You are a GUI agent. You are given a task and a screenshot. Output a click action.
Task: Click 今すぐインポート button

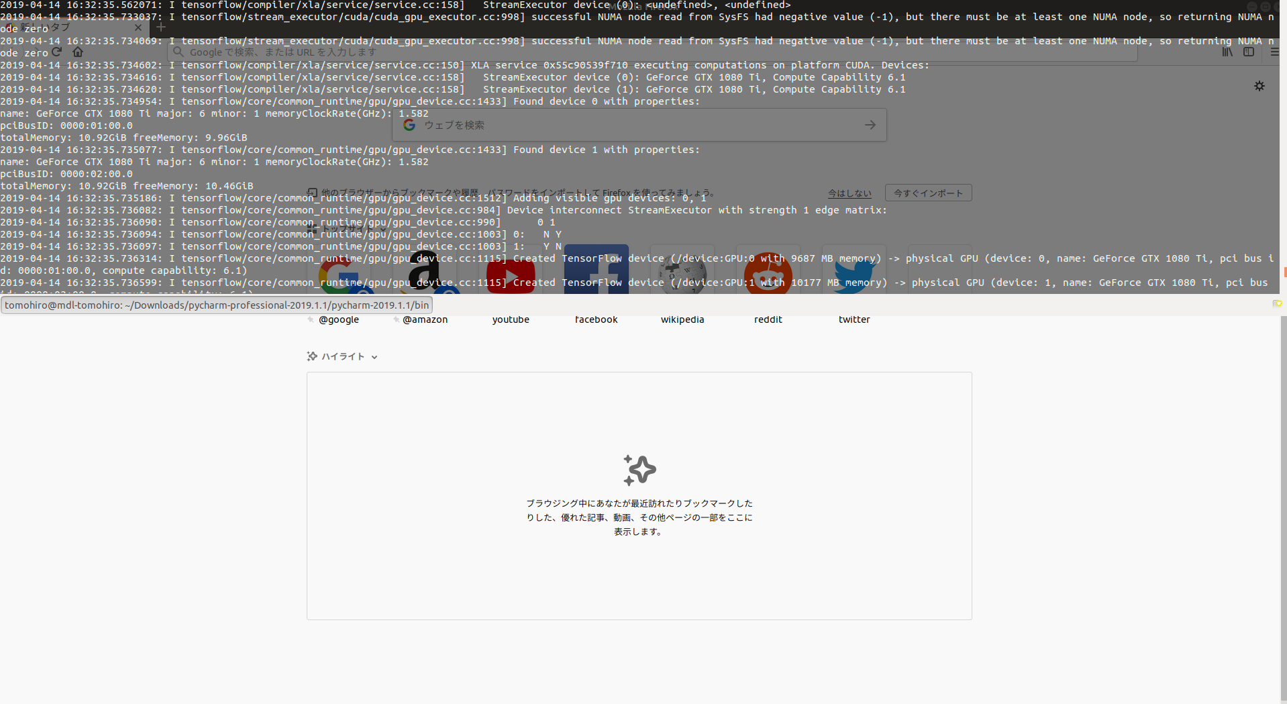[929, 193]
